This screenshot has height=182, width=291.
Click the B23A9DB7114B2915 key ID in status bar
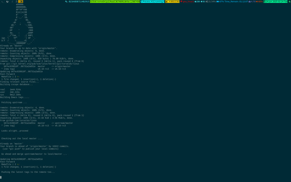point(79,1)
